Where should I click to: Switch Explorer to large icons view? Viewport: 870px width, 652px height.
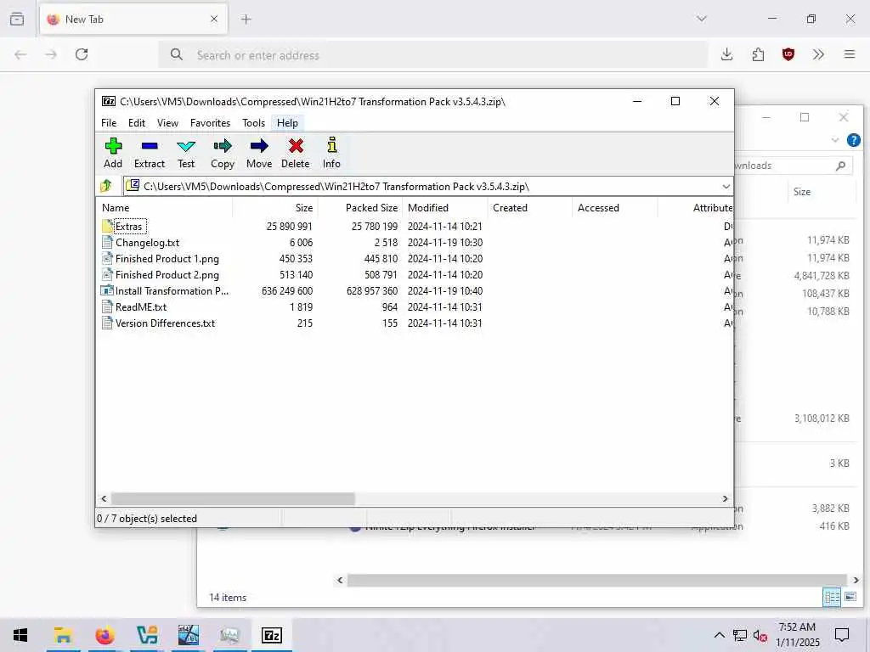point(850,597)
